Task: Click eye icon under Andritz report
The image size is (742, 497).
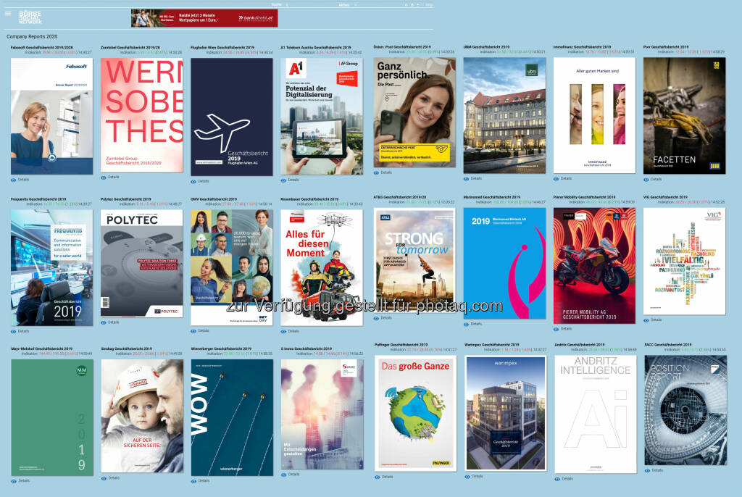Action: (x=556, y=478)
